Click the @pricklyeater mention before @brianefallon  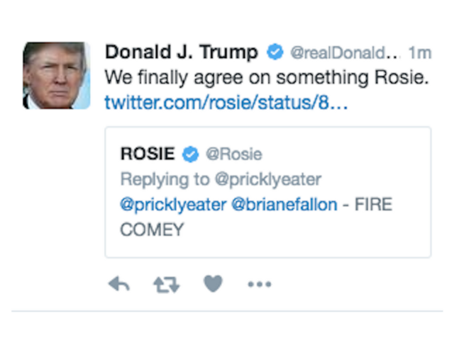(172, 205)
